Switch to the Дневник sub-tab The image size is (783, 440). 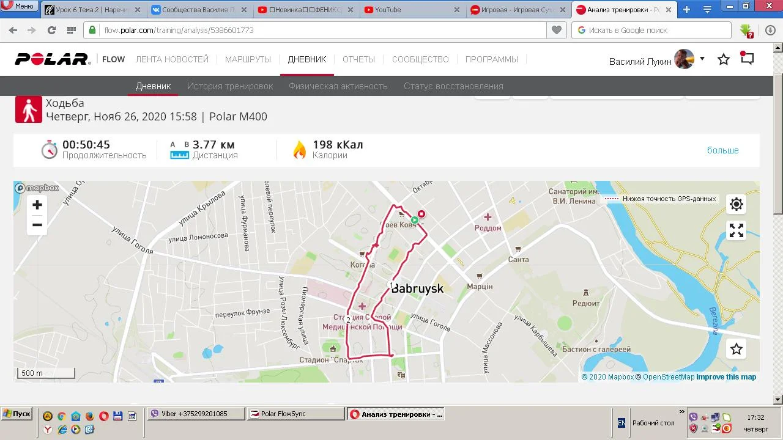pyautogui.click(x=153, y=86)
